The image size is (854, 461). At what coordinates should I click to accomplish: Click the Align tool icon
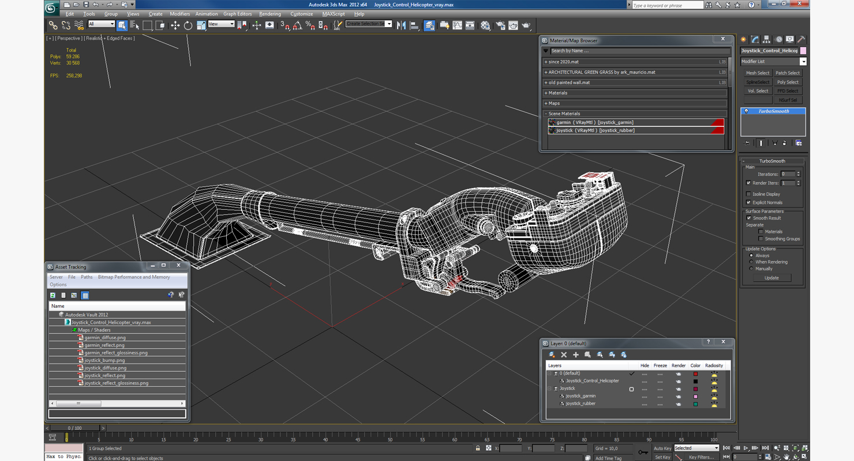pyautogui.click(x=414, y=25)
